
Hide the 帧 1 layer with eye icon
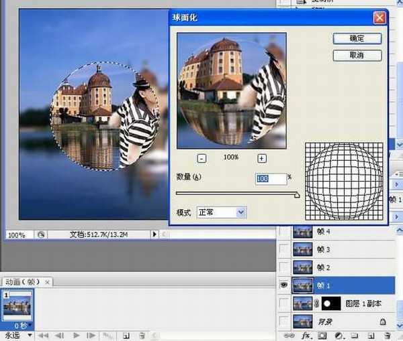(284, 285)
